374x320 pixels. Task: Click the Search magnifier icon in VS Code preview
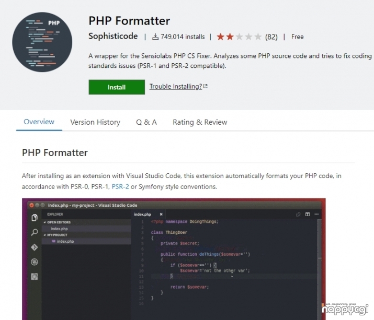35,232
